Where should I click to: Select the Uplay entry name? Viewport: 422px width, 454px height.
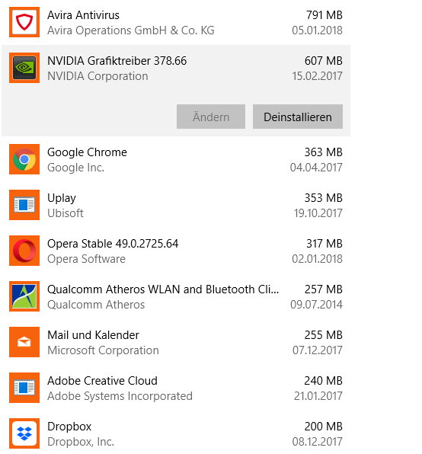click(62, 198)
